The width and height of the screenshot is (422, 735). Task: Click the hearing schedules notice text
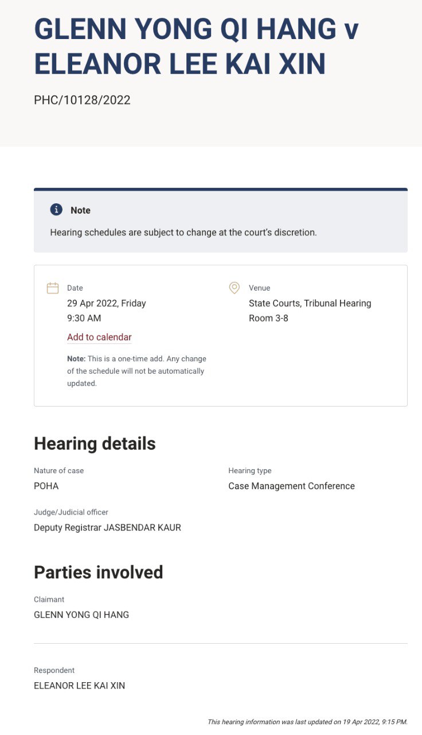[x=183, y=233]
